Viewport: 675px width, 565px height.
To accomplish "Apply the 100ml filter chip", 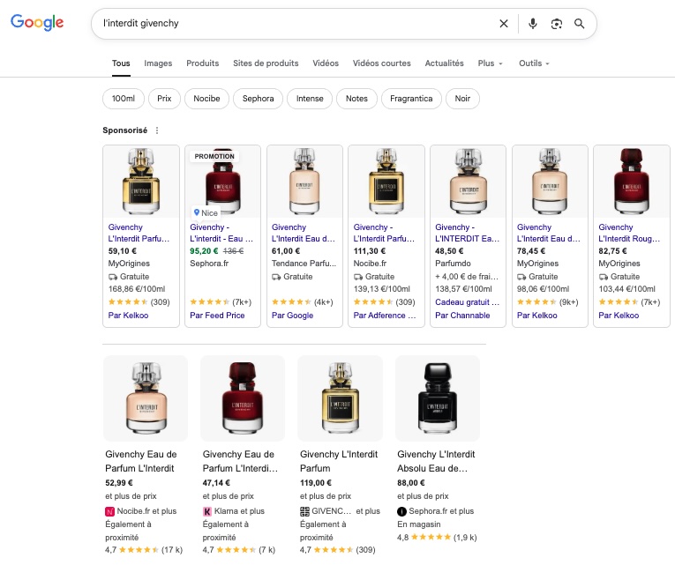I will 124,99.
